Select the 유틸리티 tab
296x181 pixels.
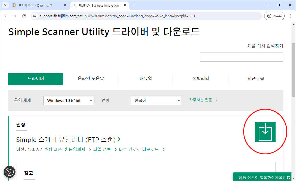click(201, 79)
